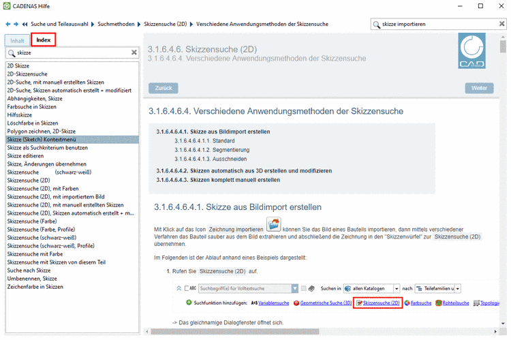The image size is (511, 340).
Task: Select index entry '2D-Skizzensuche'
Action: click(x=72, y=74)
